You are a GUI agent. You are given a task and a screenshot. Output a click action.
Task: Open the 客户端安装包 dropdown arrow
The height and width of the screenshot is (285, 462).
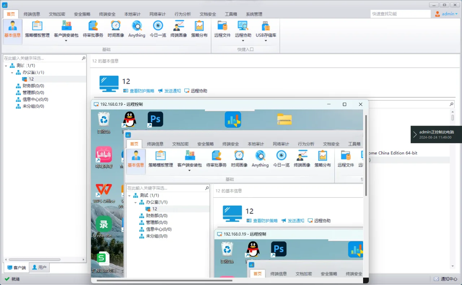click(66, 40)
